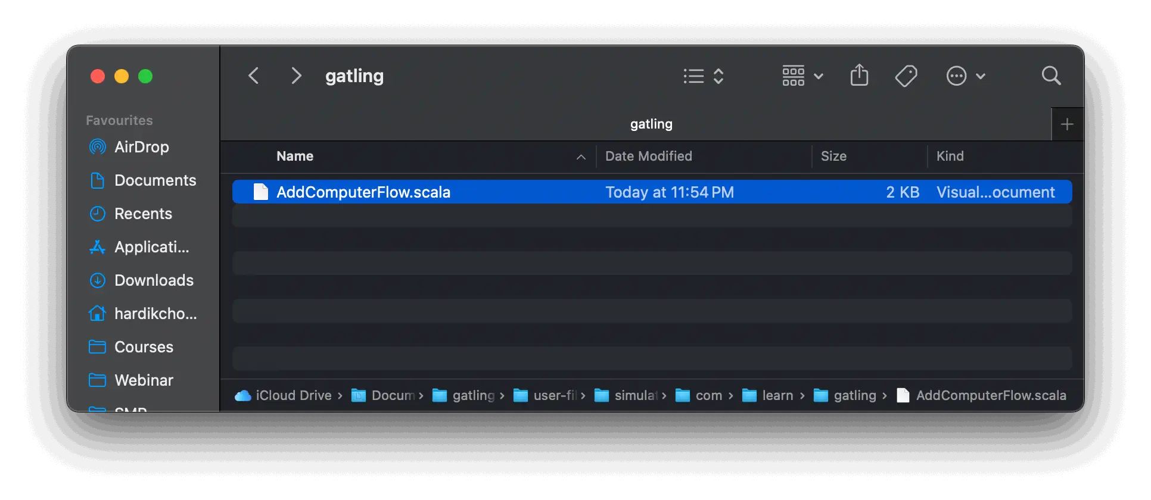Sort by Size column header
Image resolution: width=1151 pixels, height=500 pixels.
click(x=833, y=156)
